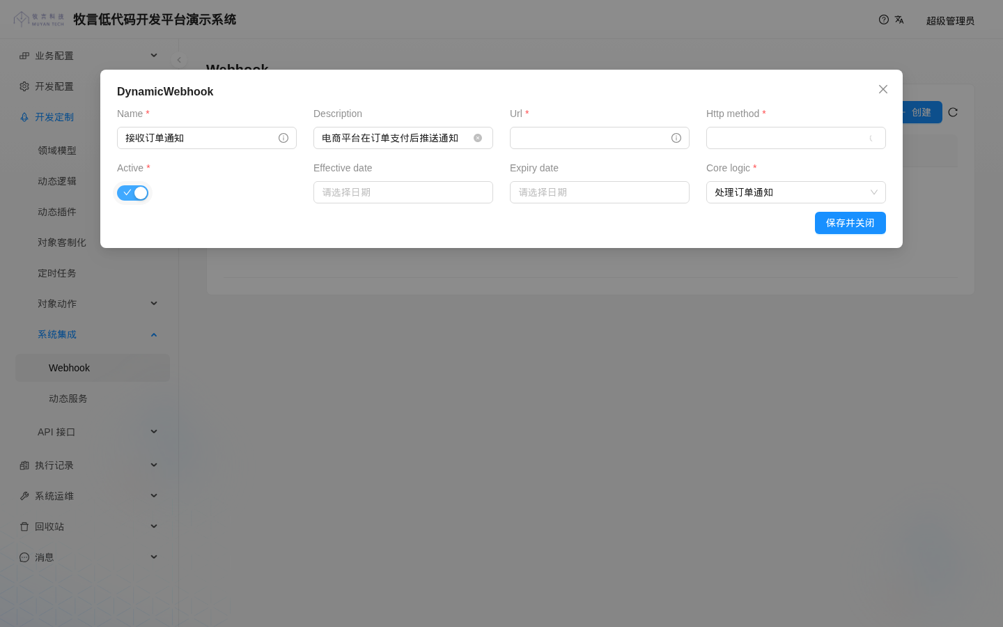Click the 回收站 trash icon
Viewport: 1003px width, 627px height.
point(24,527)
